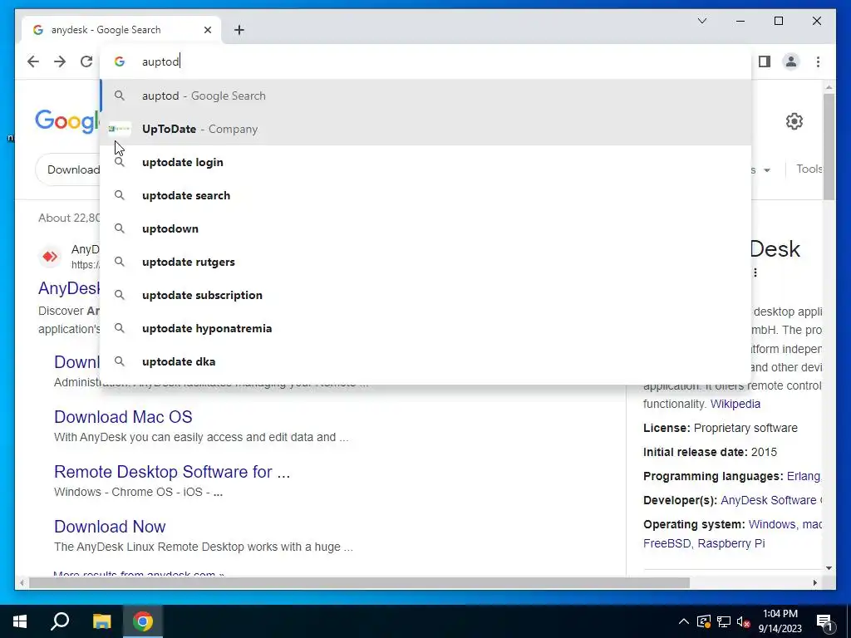Screen dimensions: 851x638
Task: Open the Raspberry Pi link
Action: click(x=731, y=543)
